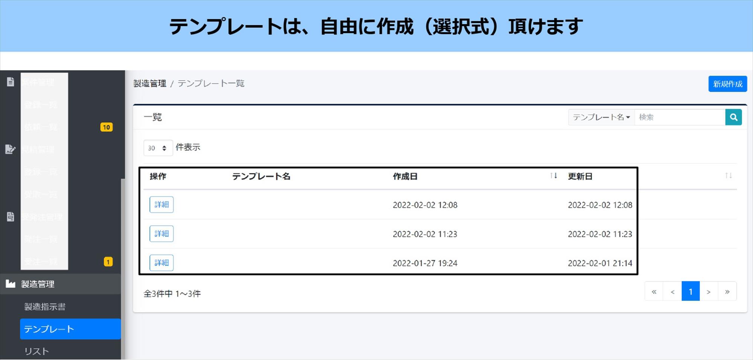
Task: Go to next page with > button
Action: pos(709,291)
